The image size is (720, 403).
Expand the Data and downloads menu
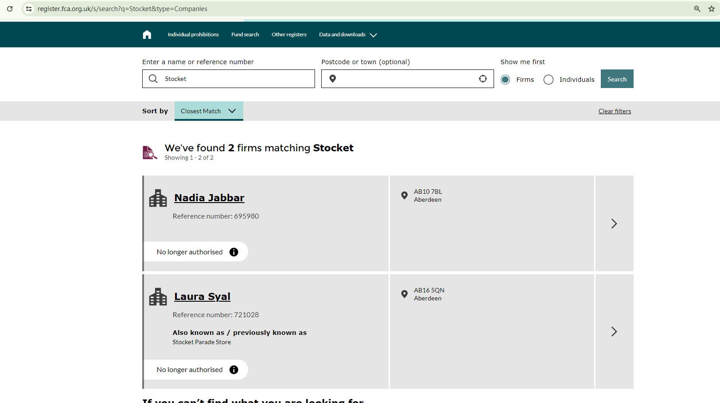[348, 35]
